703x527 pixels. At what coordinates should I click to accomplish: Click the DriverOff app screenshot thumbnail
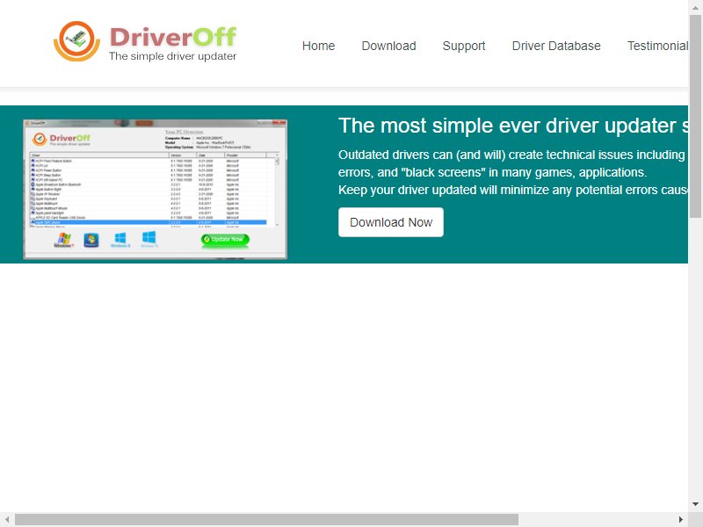coord(156,189)
